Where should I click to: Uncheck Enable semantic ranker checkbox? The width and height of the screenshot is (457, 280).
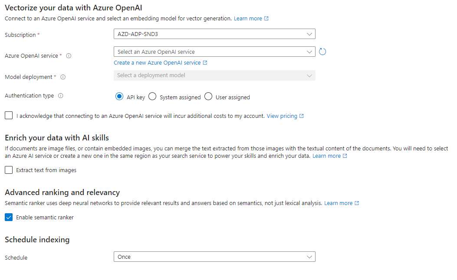(9, 218)
